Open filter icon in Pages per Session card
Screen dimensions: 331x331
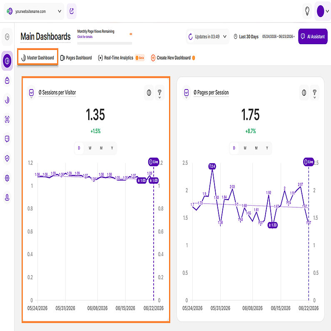[314, 93]
